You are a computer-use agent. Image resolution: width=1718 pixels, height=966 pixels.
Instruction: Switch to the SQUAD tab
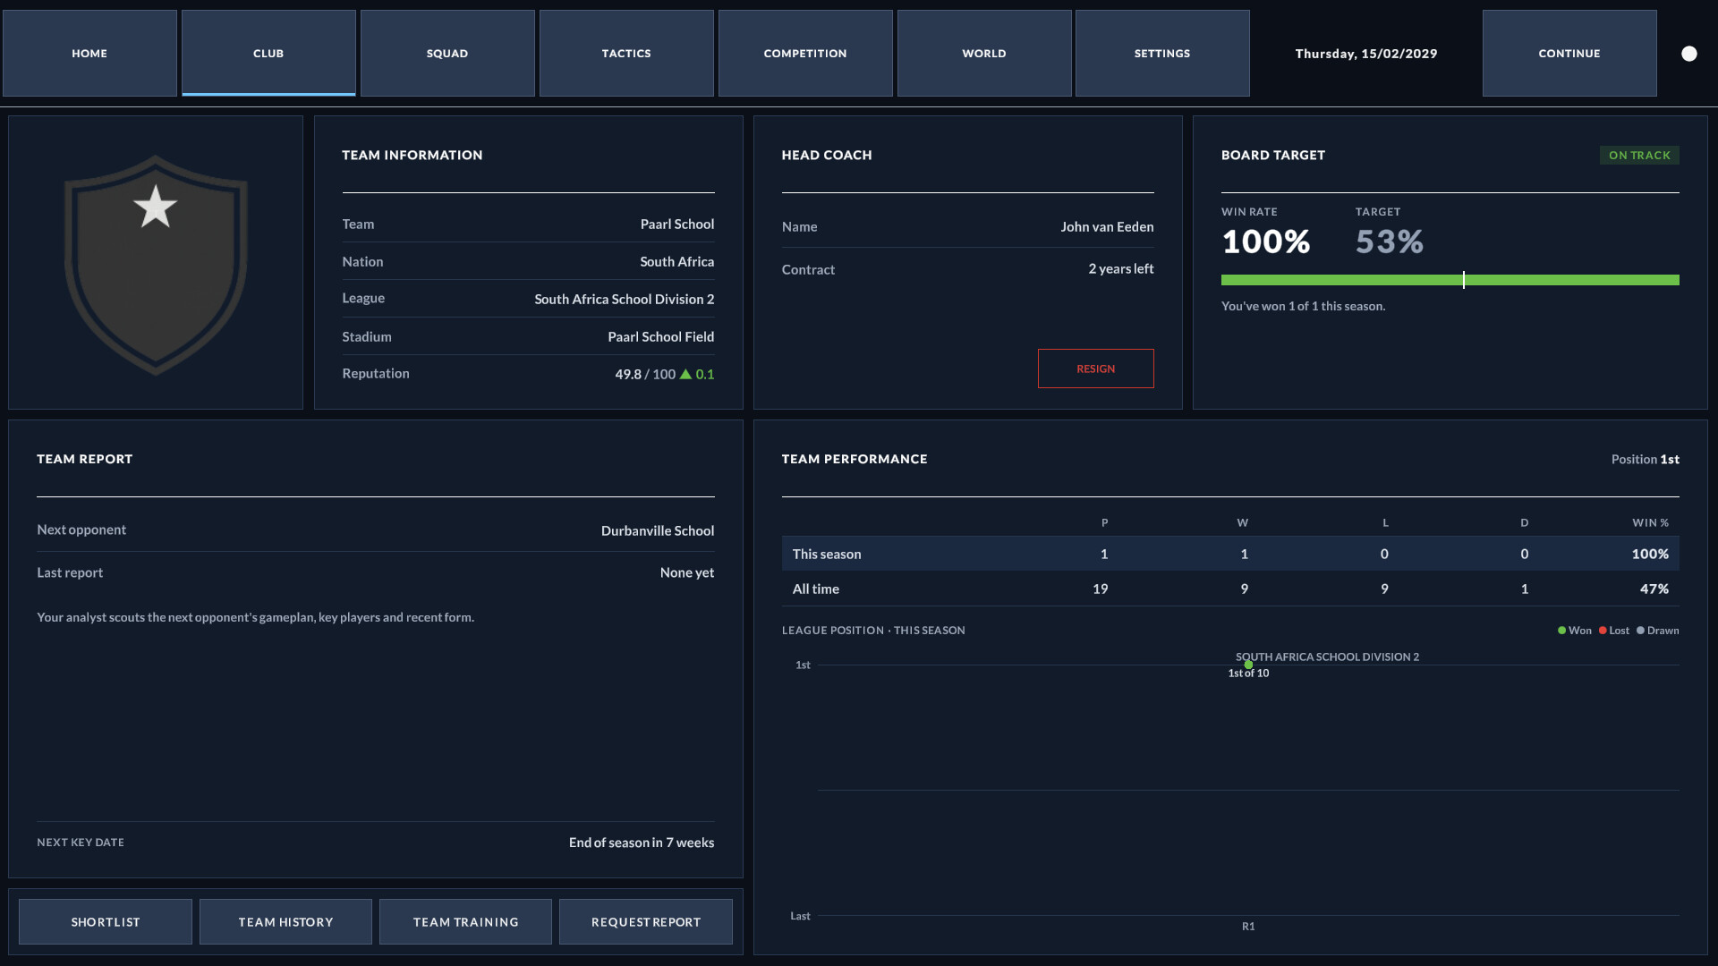point(447,54)
